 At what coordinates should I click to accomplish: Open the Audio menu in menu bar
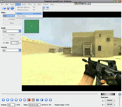tap(24, 4)
